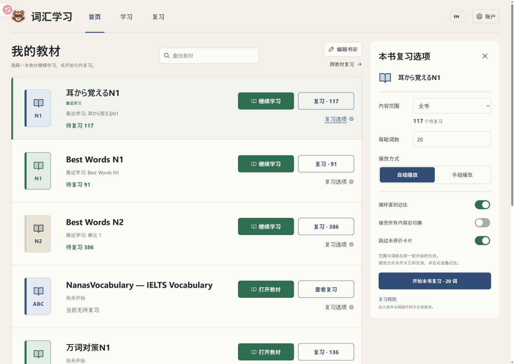Click the arrow next to 跨教材复习
This screenshot has width=514, height=364.
359,64
